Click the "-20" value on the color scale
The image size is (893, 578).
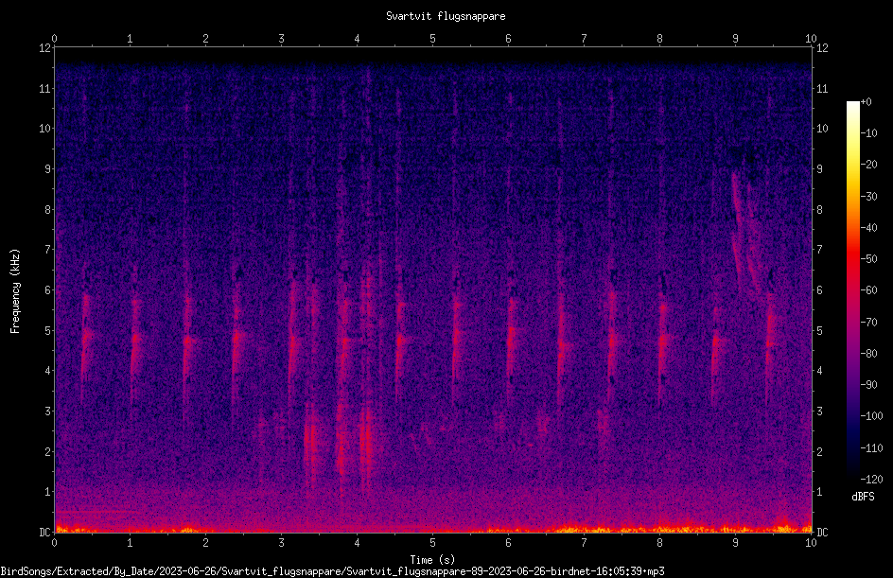click(x=868, y=165)
